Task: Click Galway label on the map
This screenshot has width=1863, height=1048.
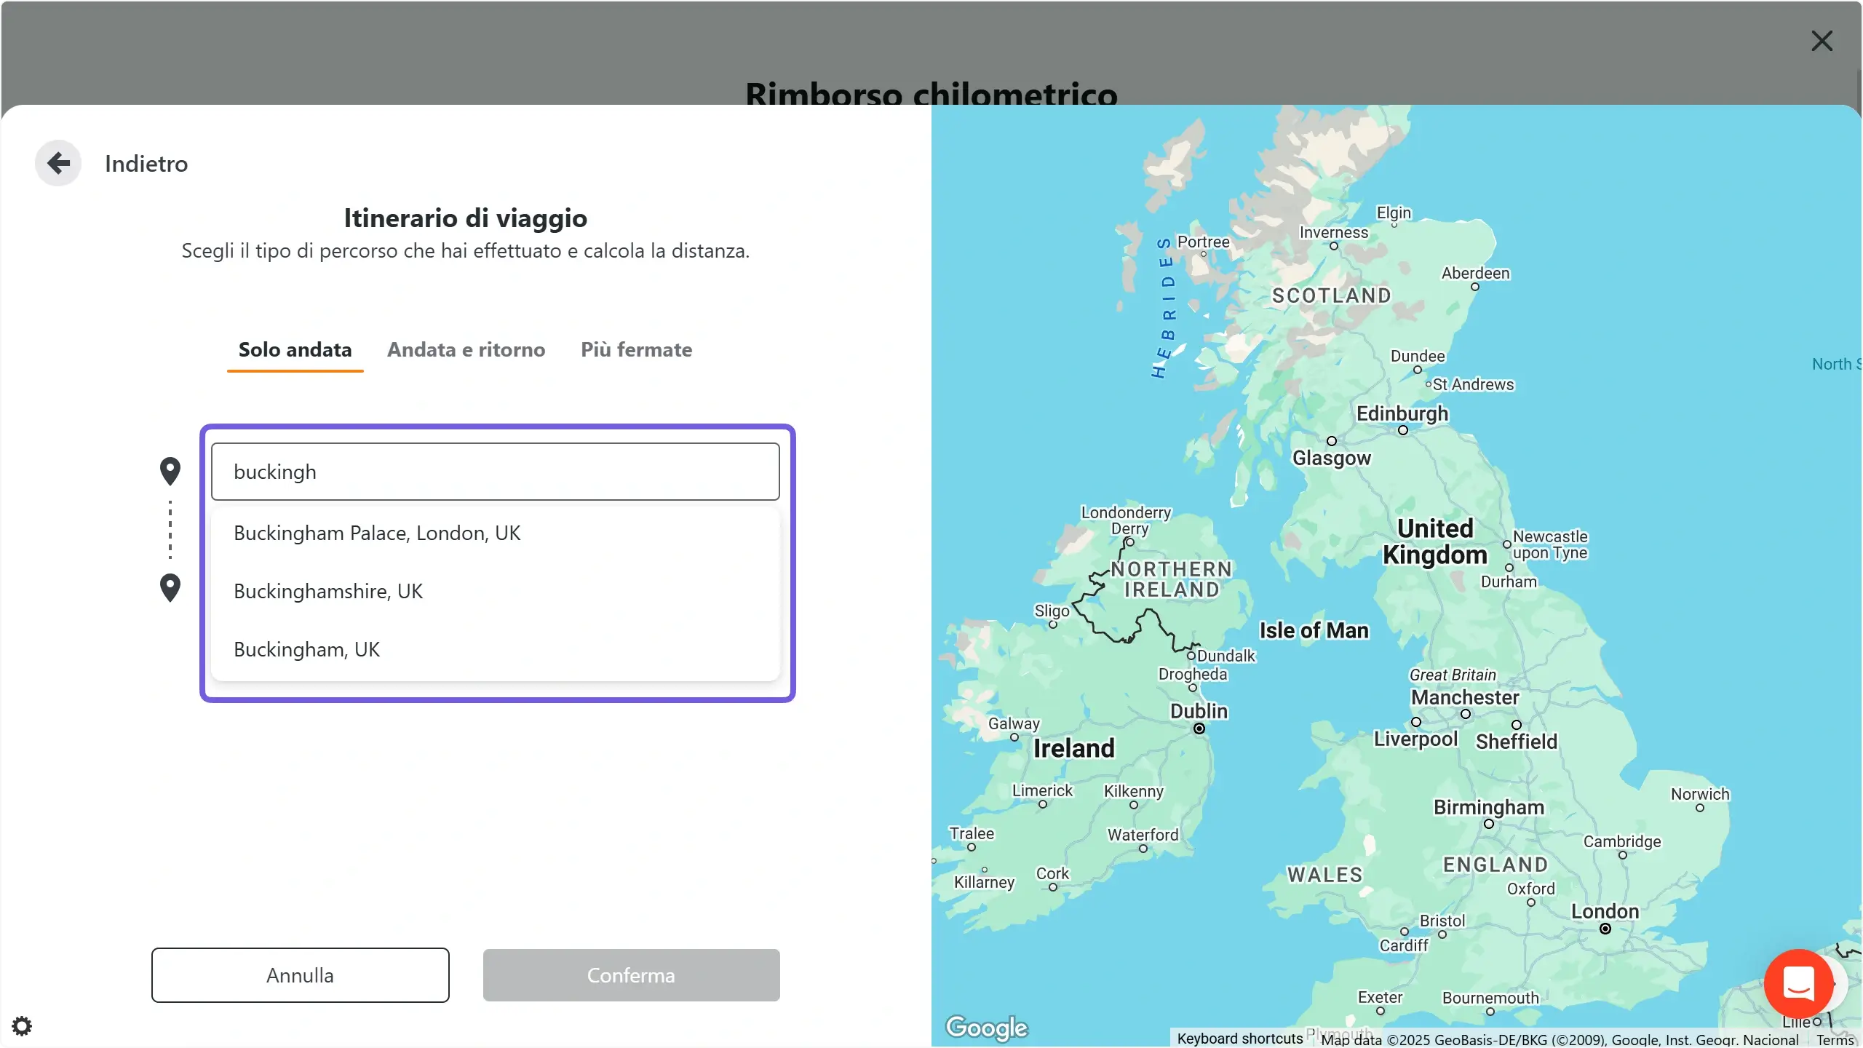Action: [x=1013, y=723]
